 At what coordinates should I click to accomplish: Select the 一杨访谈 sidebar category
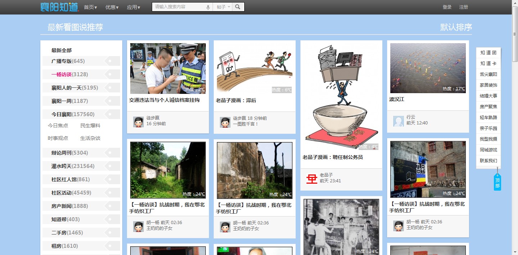click(x=61, y=74)
